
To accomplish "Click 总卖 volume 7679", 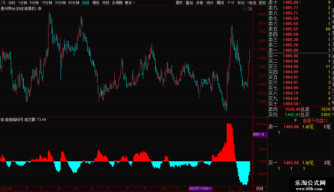I will (x=326, y=109).
